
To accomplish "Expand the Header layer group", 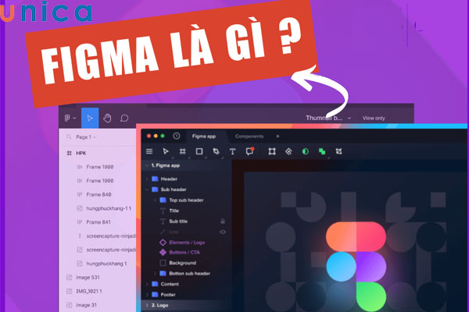I will coord(147,179).
